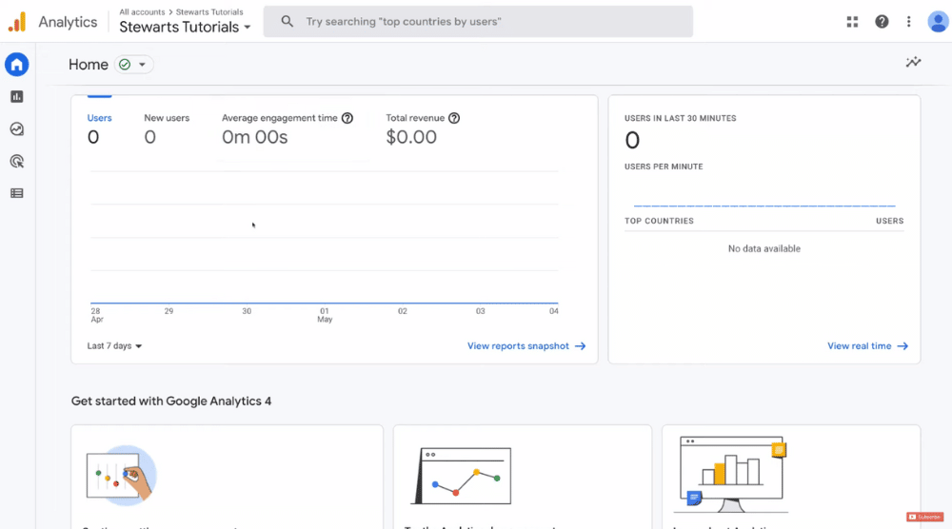Open the second card with the line chart illustration

tap(522, 477)
